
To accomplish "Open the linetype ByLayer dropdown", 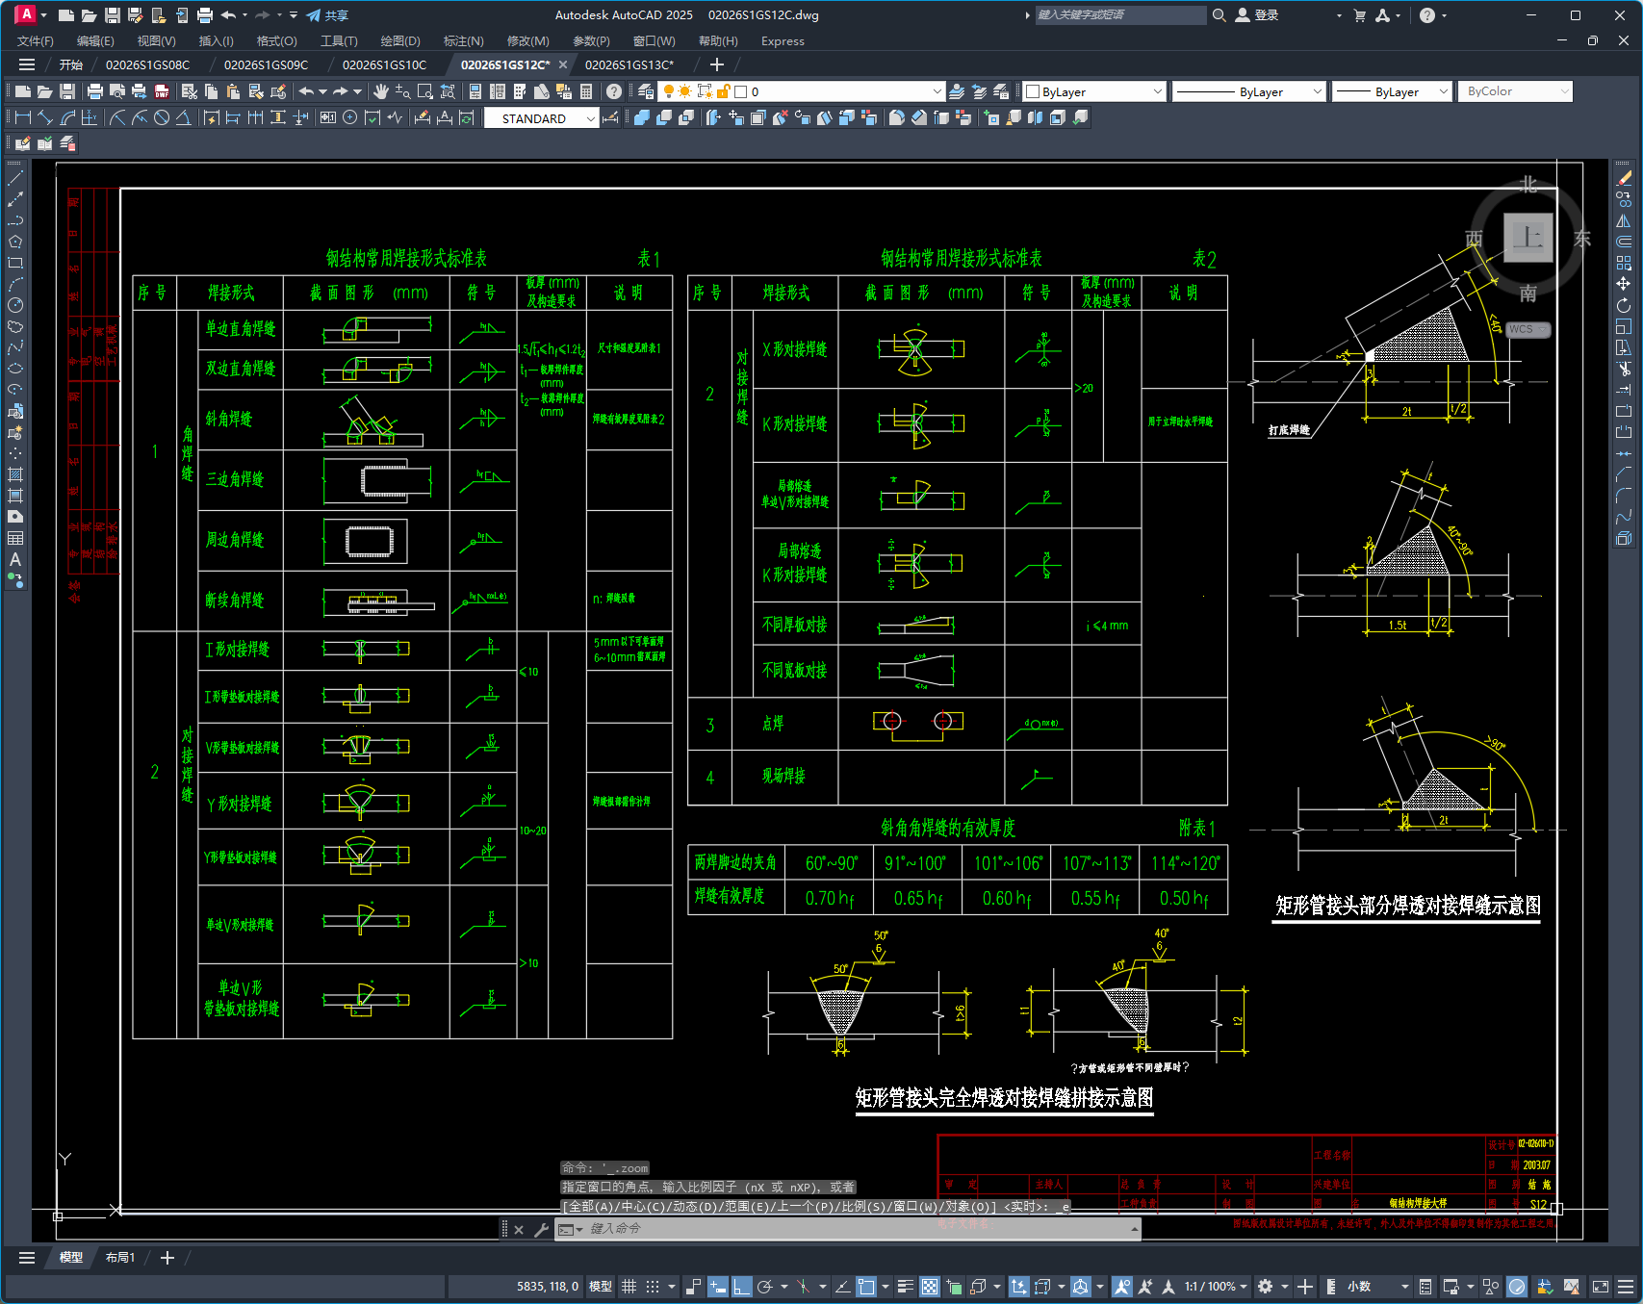I will 1318,91.
